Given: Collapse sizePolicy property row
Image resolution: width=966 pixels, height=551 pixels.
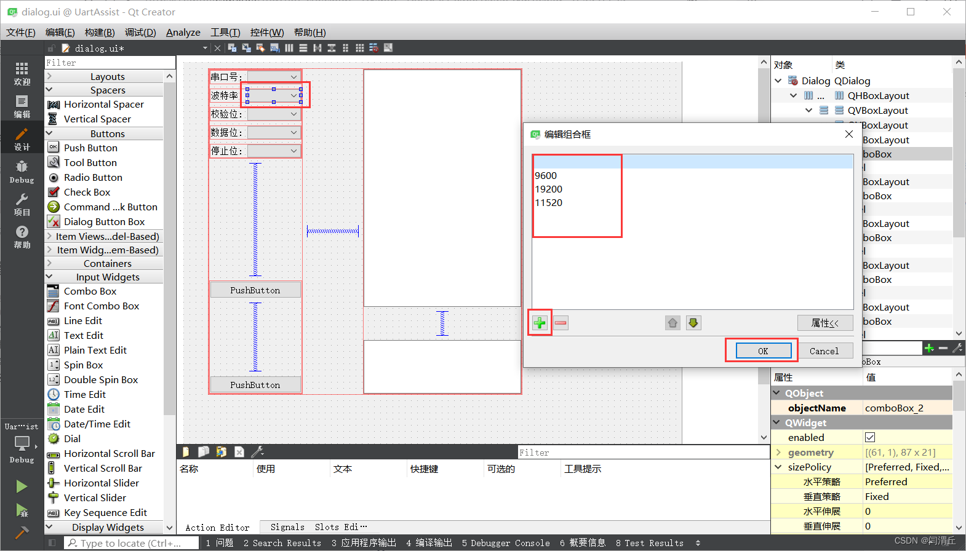Looking at the screenshot, I should click(x=778, y=467).
